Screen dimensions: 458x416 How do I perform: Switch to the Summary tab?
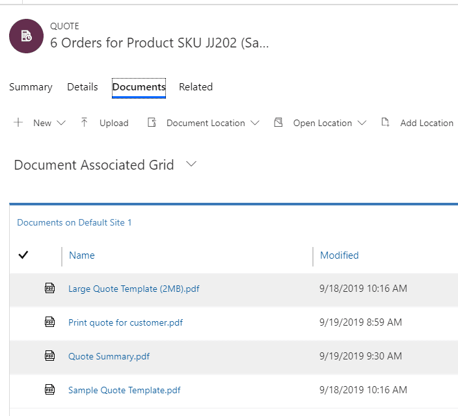(x=31, y=87)
